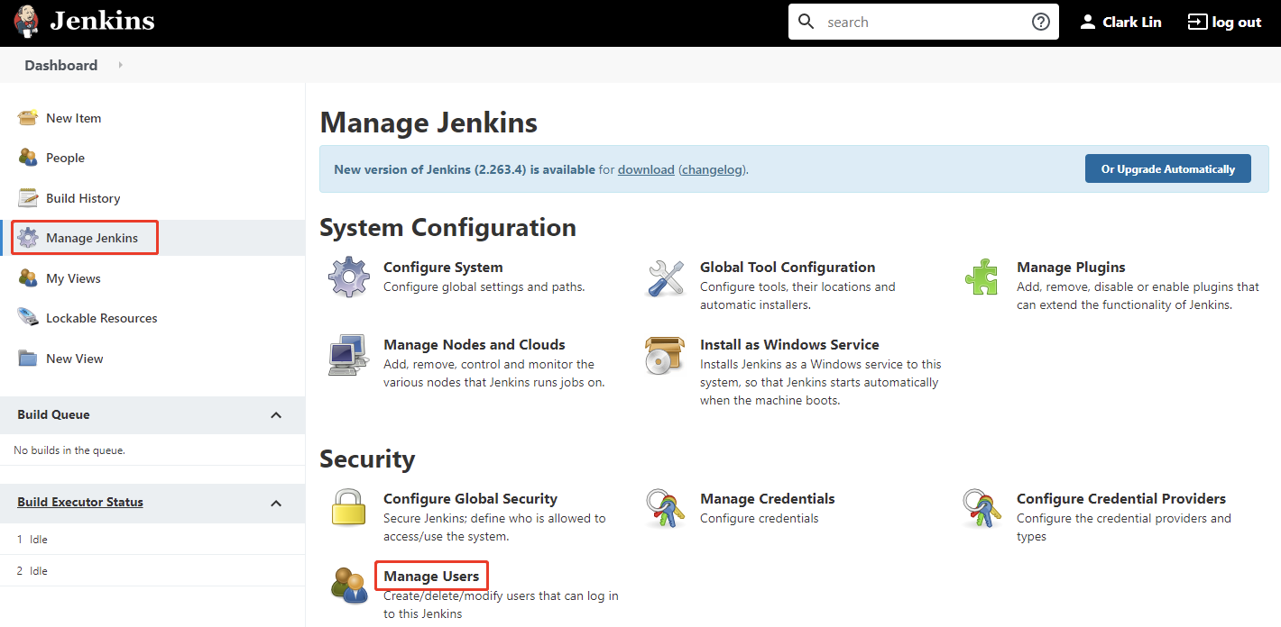Open the changelog link

click(x=714, y=169)
